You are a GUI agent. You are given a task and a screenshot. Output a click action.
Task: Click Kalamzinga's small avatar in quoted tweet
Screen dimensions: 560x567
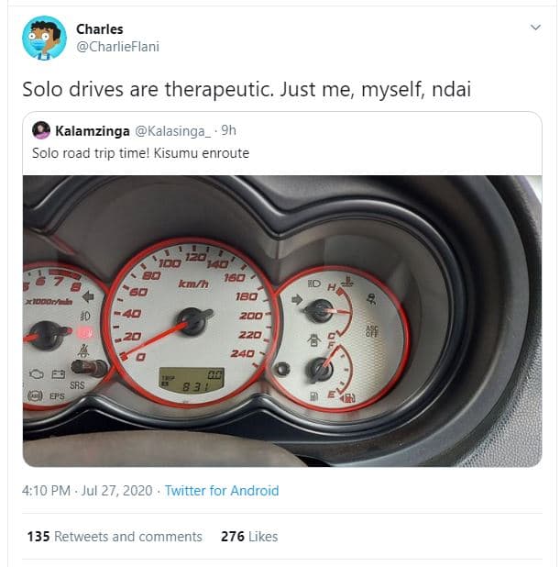tap(41, 130)
